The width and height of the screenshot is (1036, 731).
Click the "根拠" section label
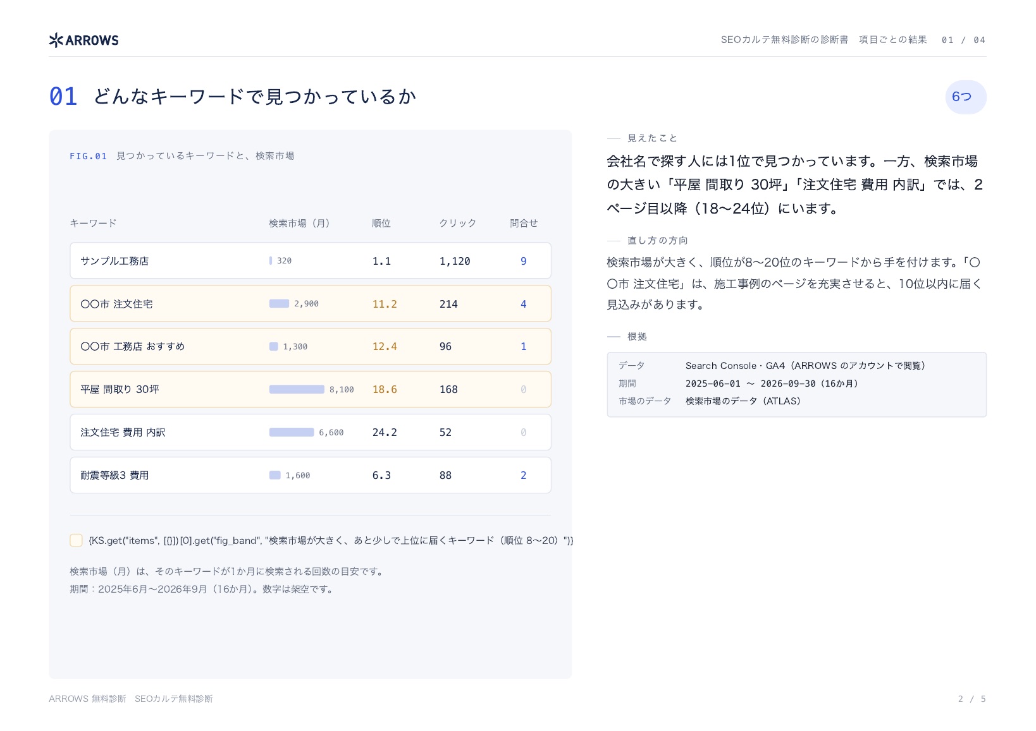pyautogui.click(x=637, y=336)
